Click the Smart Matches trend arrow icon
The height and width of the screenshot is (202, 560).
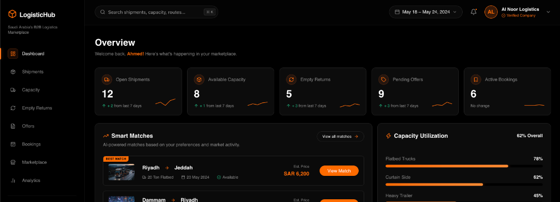click(106, 136)
